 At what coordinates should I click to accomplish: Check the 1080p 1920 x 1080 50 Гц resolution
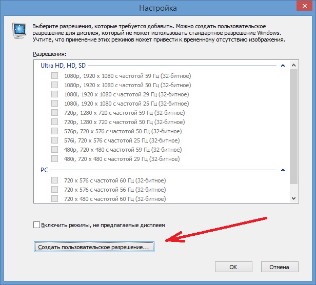pyautogui.click(x=54, y=85)
